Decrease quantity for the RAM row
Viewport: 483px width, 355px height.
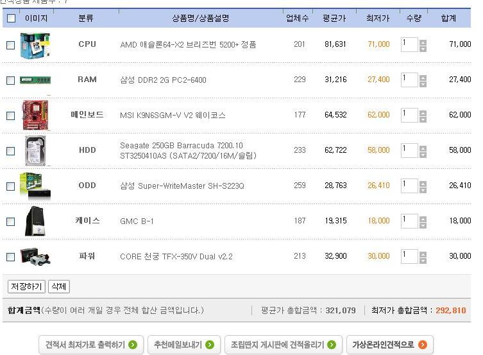point(423,84)
